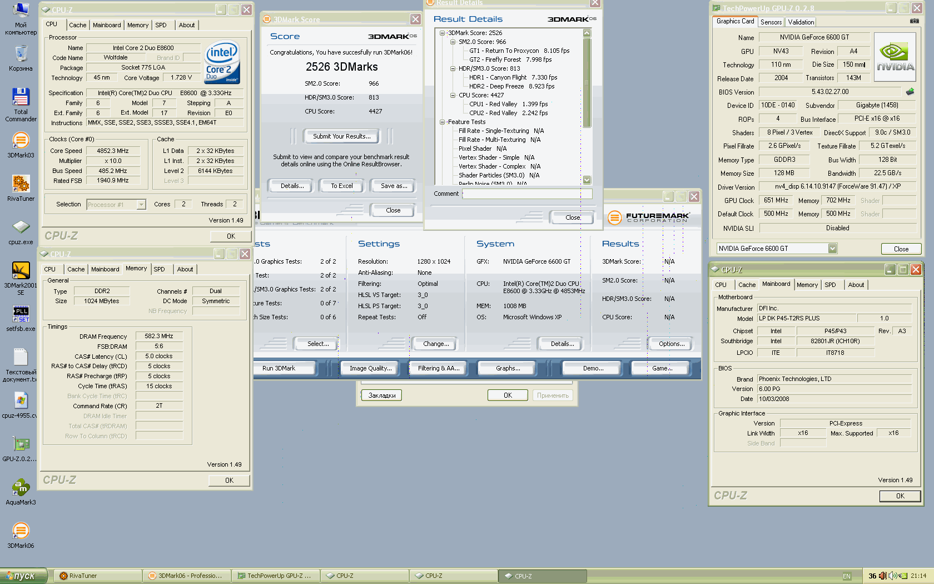Click the BIOS save icon in GPU-Z
The height and width of the screenshot is (584, 934).
(x=910, y=91)
